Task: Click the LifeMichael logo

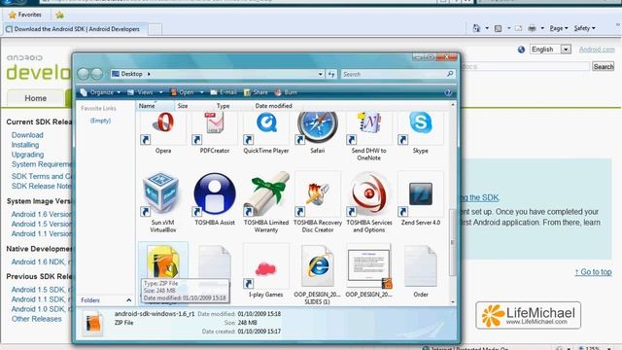Action: click(x=529, y=315)
